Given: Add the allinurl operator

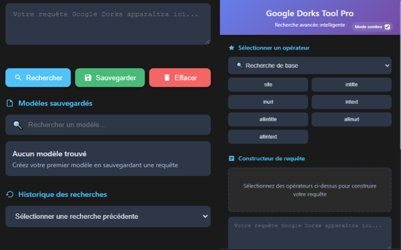Looking at the screenshot, I should pyautogui.click(x=352, y=119).
